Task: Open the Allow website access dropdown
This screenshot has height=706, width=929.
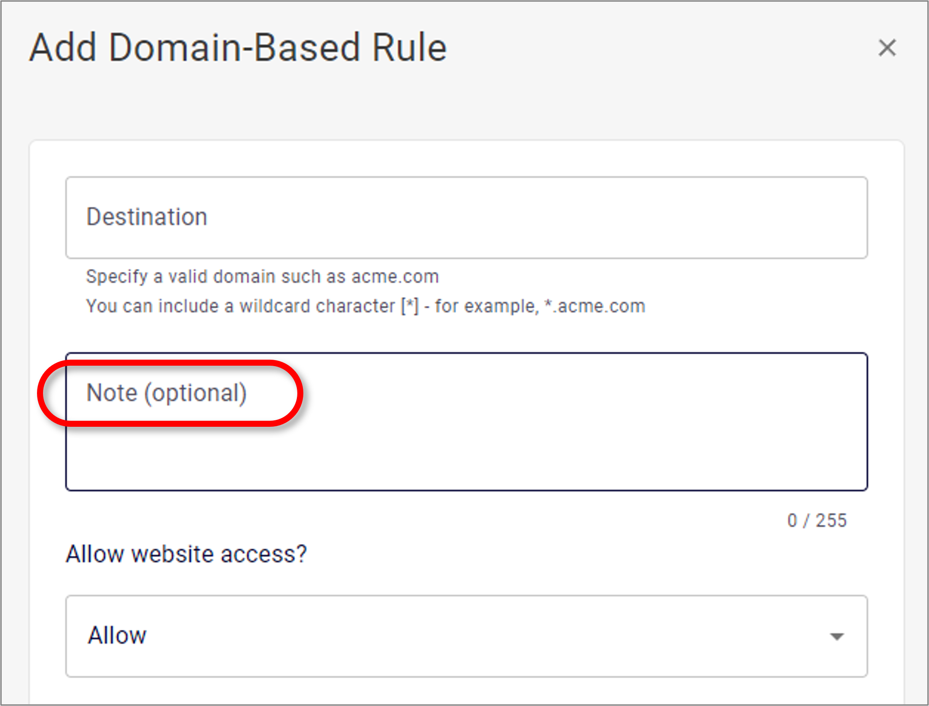Action: click(466, 636)
